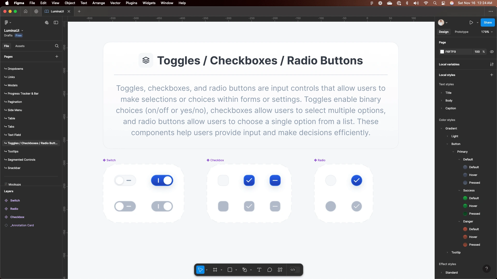The width and height of the screenshot is (497, 279).
Task: Select the shape tool in toolbar
Action: click(230, 269)
